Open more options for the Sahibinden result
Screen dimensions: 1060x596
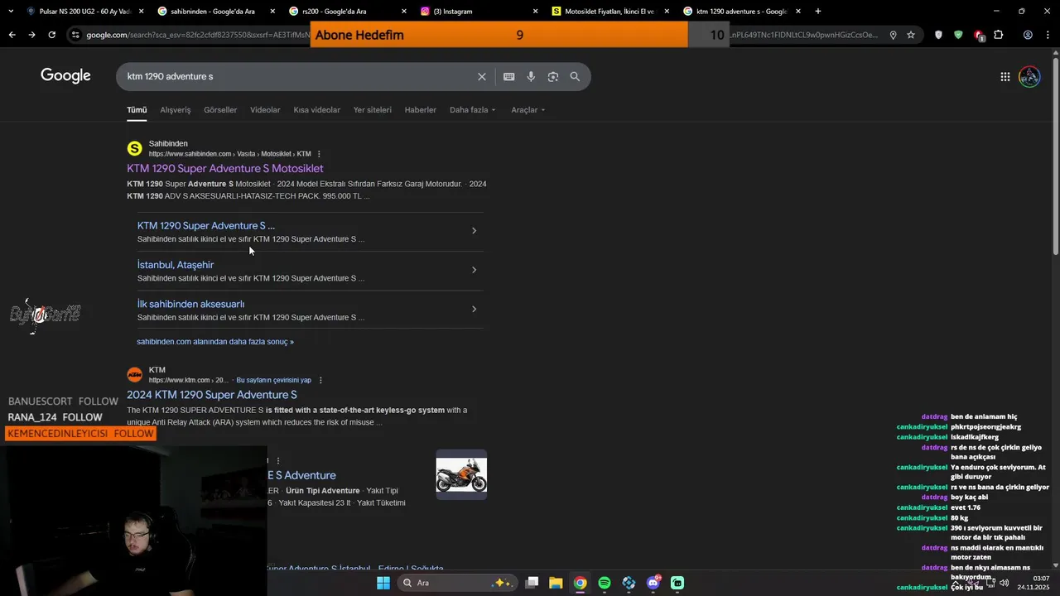319,154
